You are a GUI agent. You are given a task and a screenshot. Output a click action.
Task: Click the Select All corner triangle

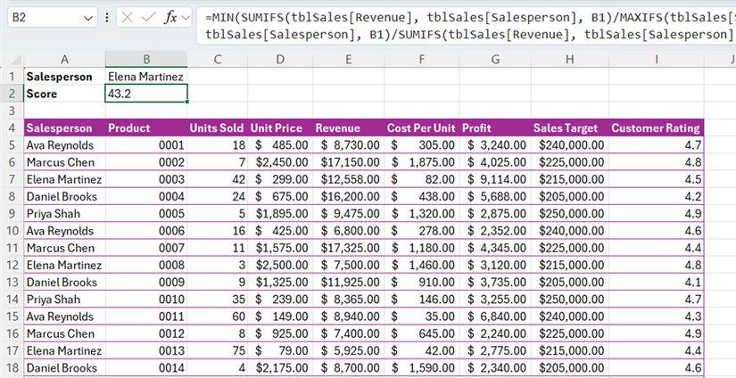click(14, 60)
